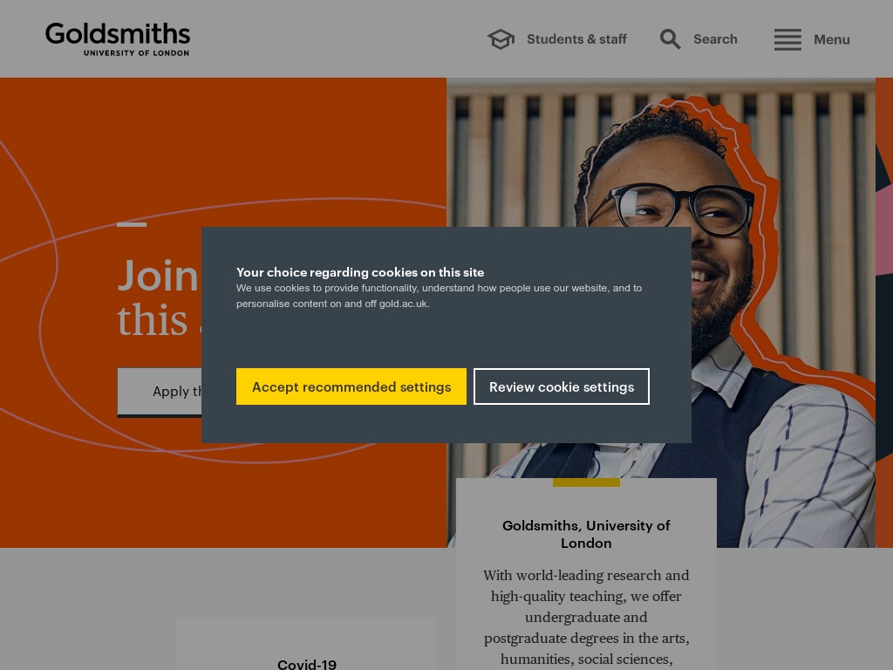Click the partially hidden Apply button

160,392
